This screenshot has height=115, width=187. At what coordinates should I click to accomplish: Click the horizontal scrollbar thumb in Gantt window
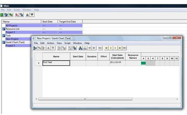(85, 99)
